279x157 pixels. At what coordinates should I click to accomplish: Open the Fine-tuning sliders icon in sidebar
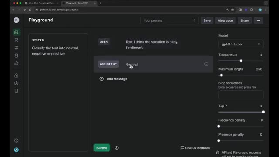[17, 48]
